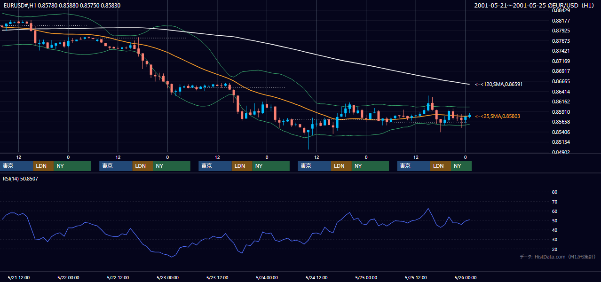Click the 0.88429 price axis label
The width and height of the screenshot is (601, 282).
point(561,10)
